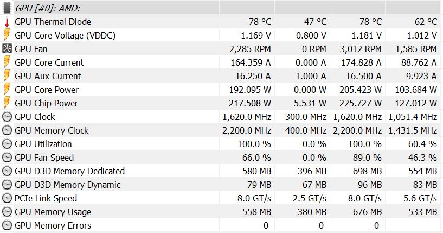Viewport: 443px width, 233px height.
Task: Click the lightning icon beside GPU Core Current
Action: [7, 62]
